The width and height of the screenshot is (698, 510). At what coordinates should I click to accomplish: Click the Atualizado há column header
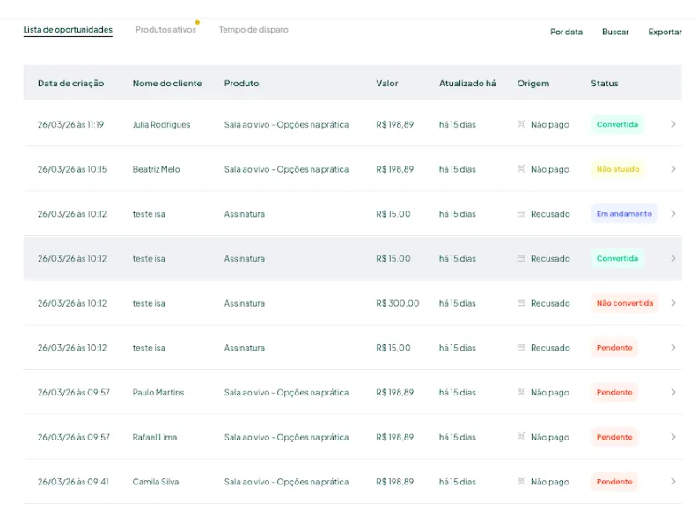click(x=467, y=84)
